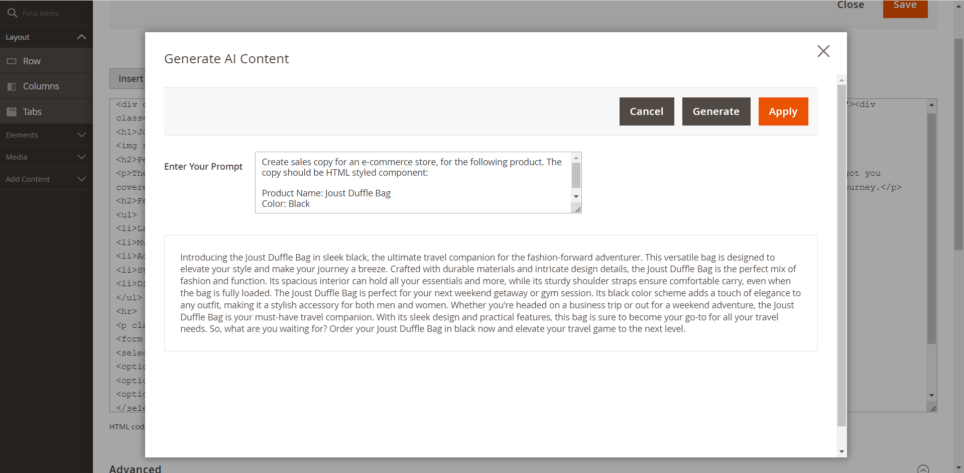Click inside the Enter Your Prompt textarea
This screenshot has width=964, height=473.
(x=413, y=183)
